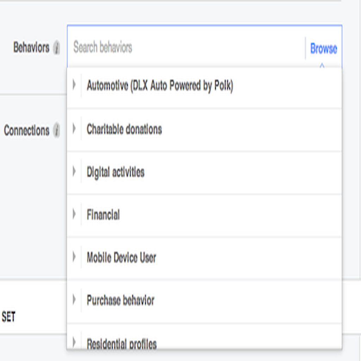Click the Behaviors info icon
This screenshot has height=361, width=361.
pos(57,48)
